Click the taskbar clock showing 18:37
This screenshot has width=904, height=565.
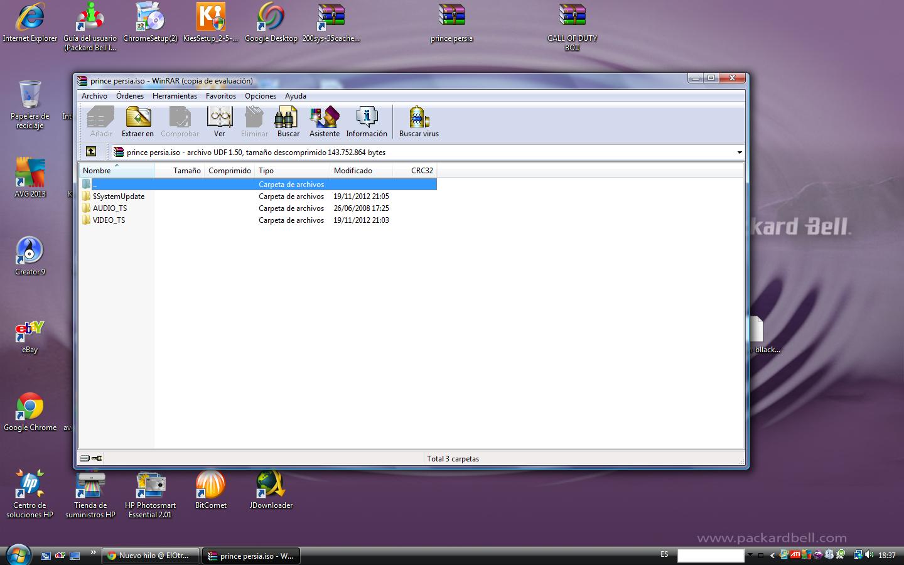pyautogui.click(x=887, y=556)
